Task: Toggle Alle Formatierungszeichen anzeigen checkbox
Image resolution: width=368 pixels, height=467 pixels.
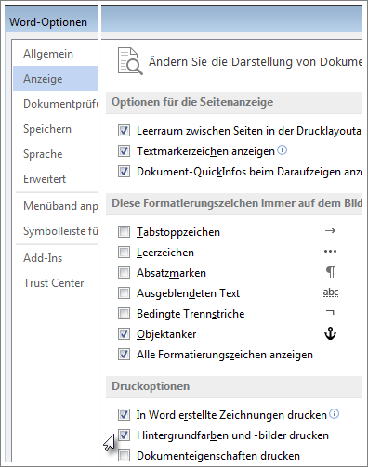Action: click(124, 355)
